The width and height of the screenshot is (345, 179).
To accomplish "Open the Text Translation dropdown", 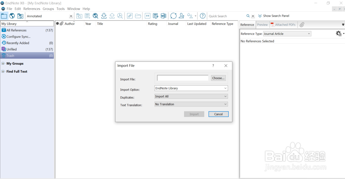I will [191, 104].
